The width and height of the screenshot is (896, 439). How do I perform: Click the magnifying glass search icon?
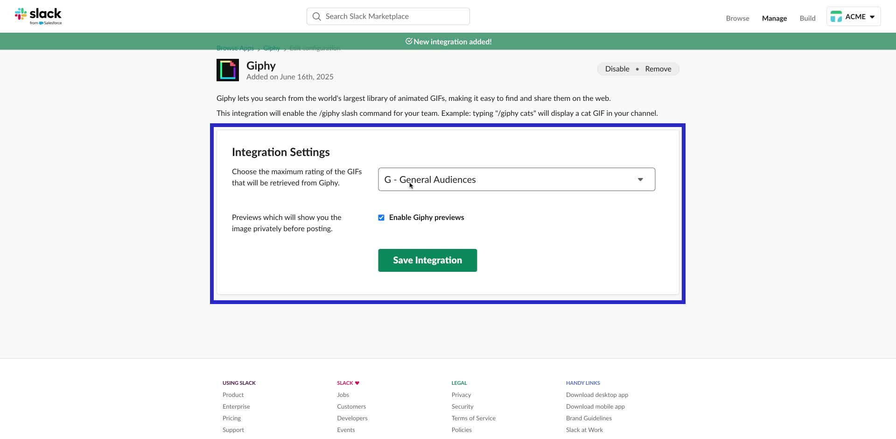[317, 16]
